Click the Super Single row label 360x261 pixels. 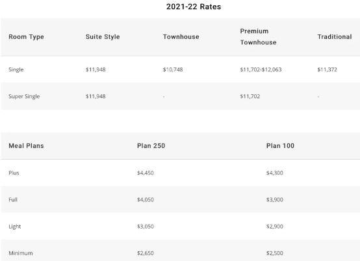pos(24,96)
